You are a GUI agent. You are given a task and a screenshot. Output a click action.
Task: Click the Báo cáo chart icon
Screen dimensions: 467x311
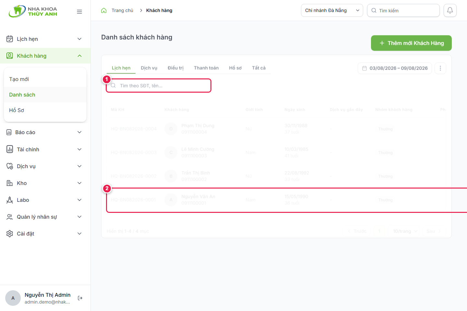[x=9, y=132]
